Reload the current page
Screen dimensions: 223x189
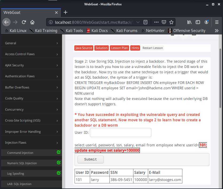24,22
